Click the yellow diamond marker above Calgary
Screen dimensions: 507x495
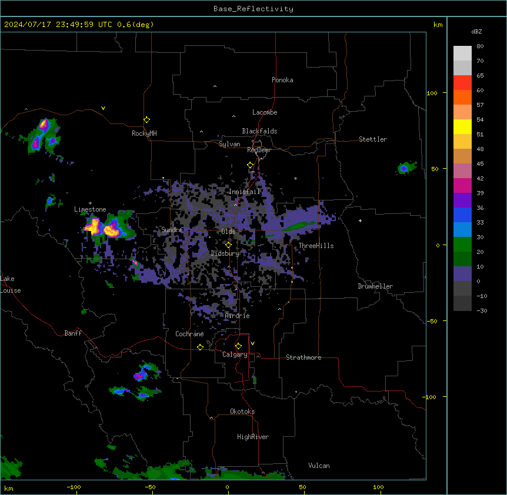[x=238, y=346]
